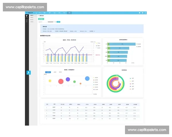Screen dimensions: 172x137
Task: Click the shield icon in the dark left sidebar
Action: [x=26, y=16]
